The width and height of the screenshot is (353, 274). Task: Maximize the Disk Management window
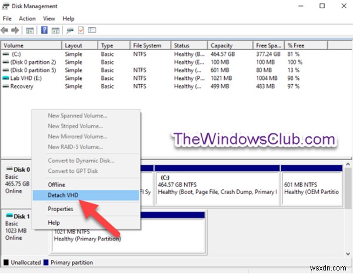[322, 6]
